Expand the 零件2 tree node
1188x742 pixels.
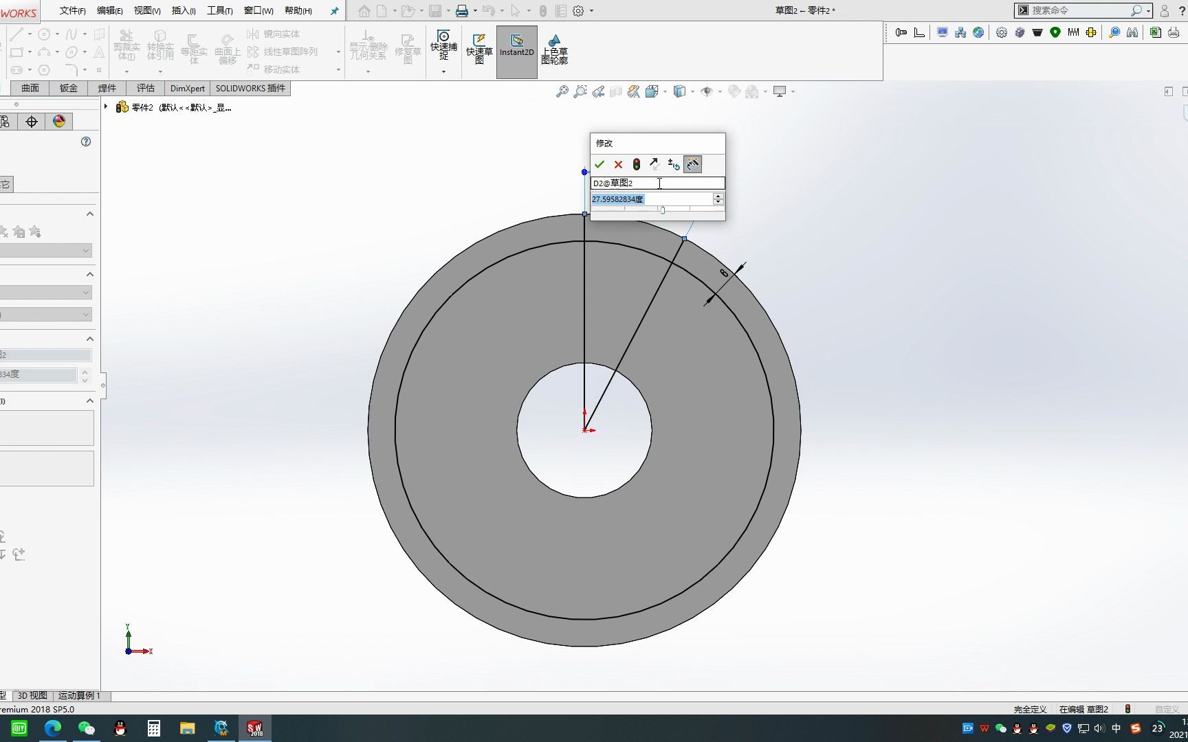(105, 106)
